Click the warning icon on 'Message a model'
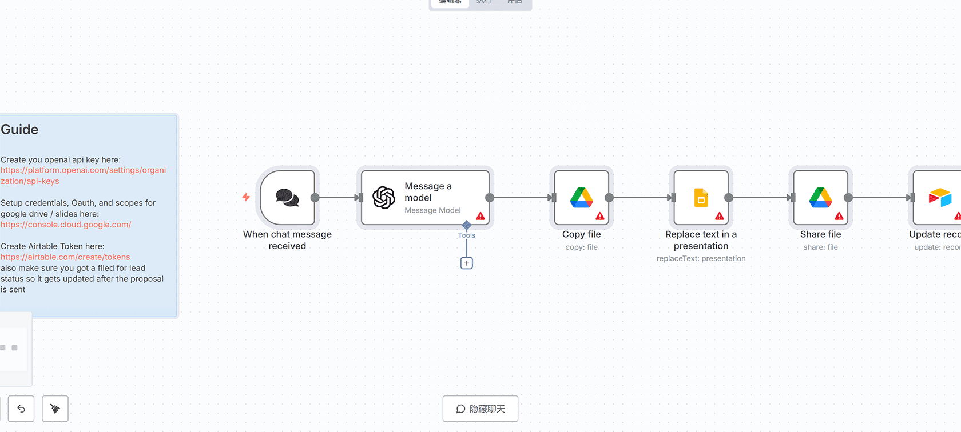 click(480, 216)
